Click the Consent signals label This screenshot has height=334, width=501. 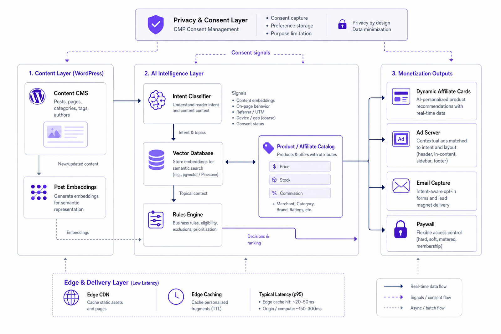coord(250,53)
